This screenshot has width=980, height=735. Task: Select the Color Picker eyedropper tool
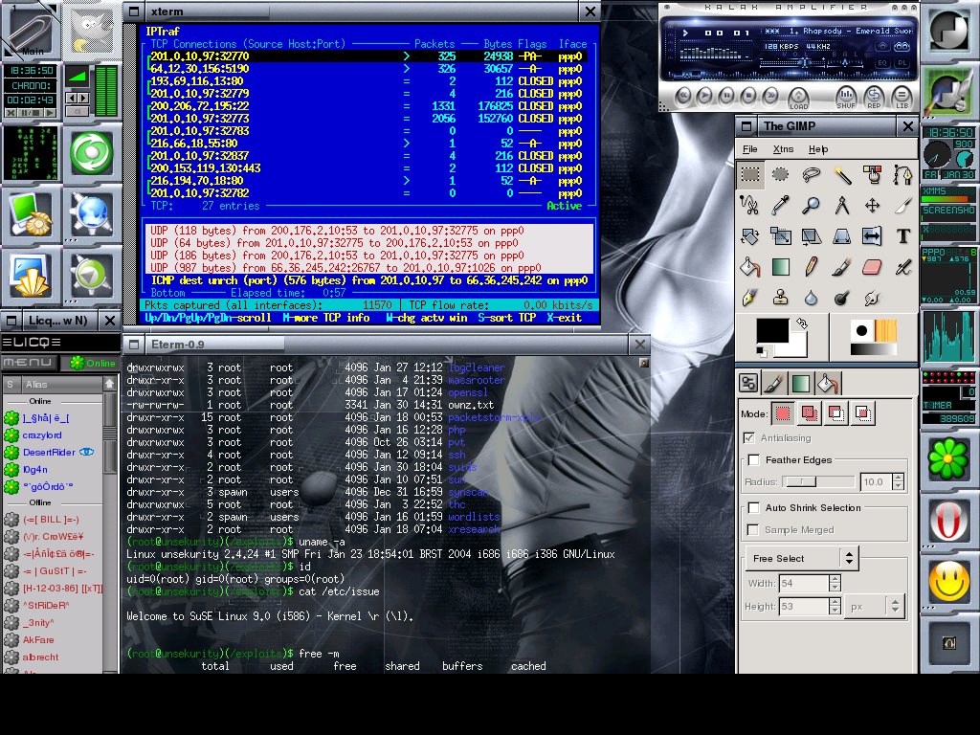(x=781, y=205)
